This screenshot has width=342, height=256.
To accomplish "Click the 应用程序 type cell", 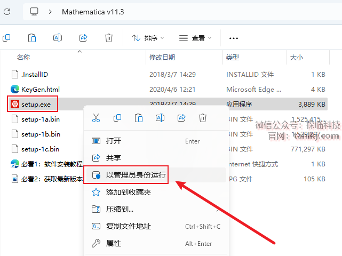I will coord(239,105).
